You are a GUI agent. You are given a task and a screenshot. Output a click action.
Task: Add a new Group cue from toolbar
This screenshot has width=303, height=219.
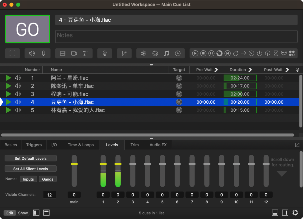[x=12, y=53]
